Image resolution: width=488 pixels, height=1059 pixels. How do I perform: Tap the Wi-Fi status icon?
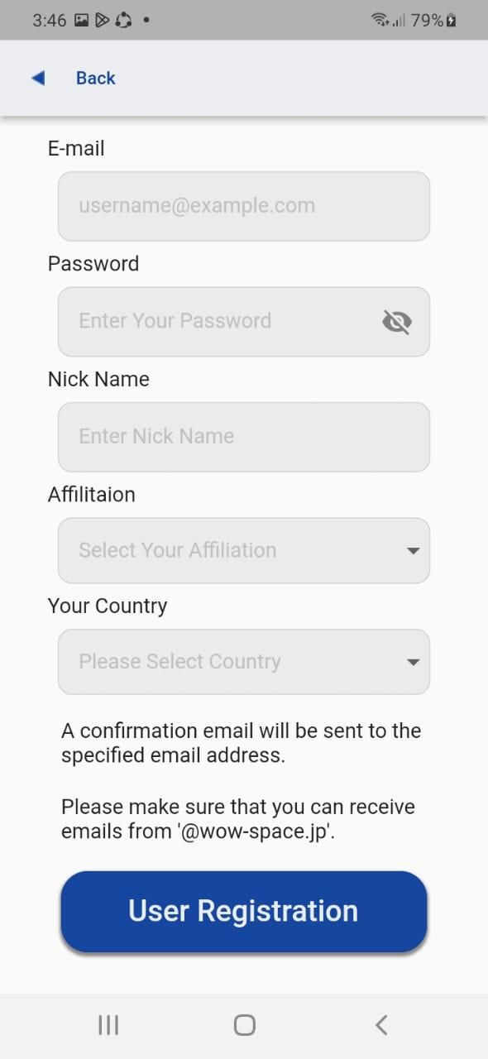click(381, 21)
